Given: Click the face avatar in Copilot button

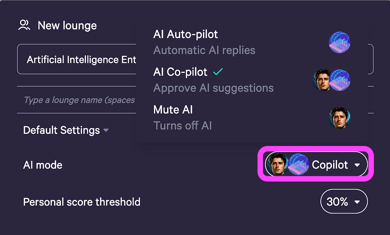Looking at the screenshot, I should [x=277, y=164].
